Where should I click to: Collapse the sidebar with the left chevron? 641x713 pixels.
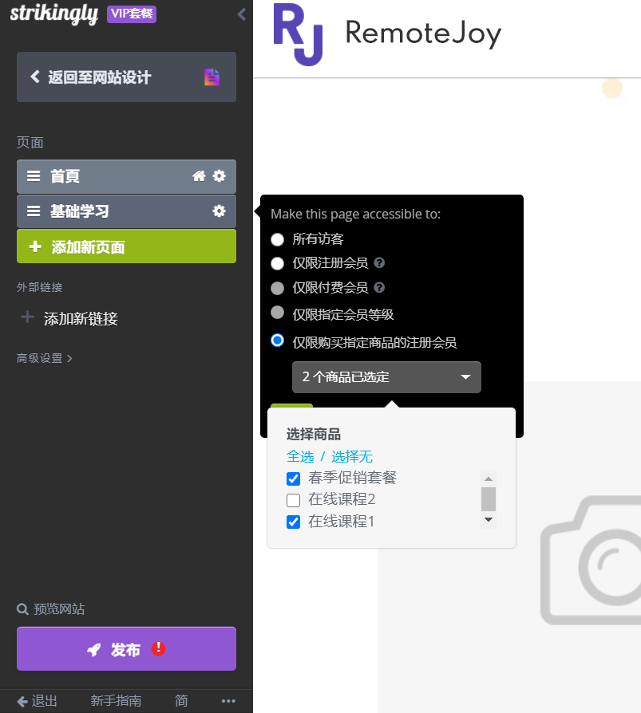coord(242,14)
